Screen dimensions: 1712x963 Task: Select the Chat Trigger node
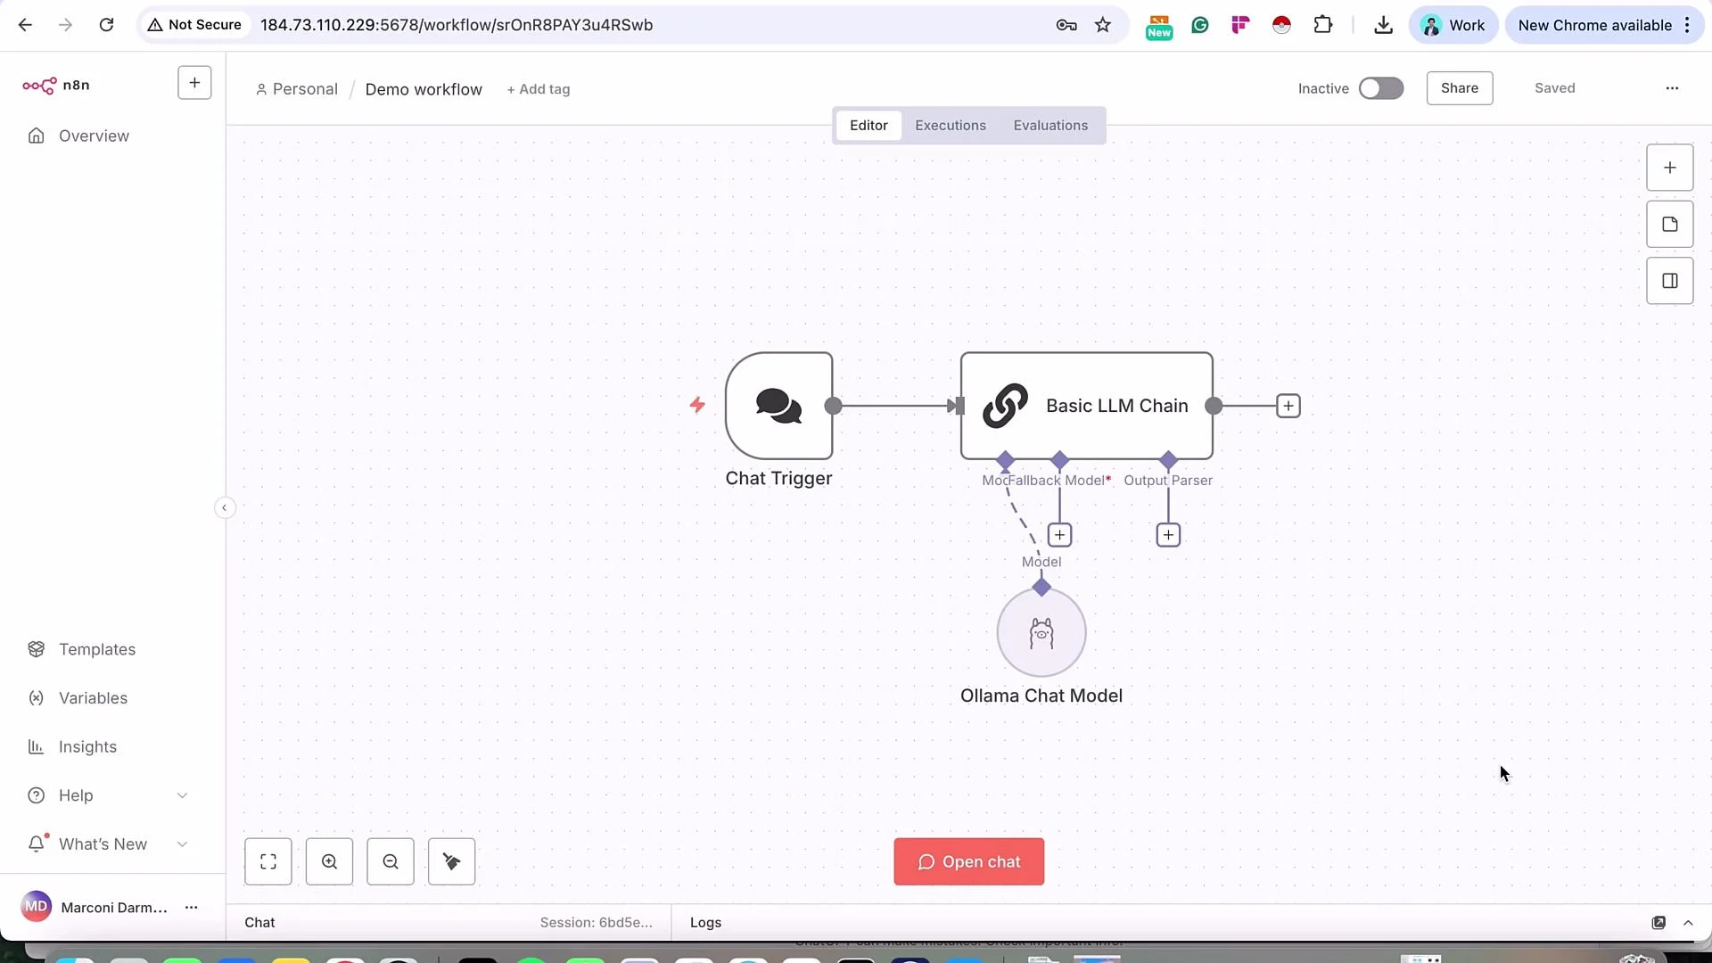779,406
